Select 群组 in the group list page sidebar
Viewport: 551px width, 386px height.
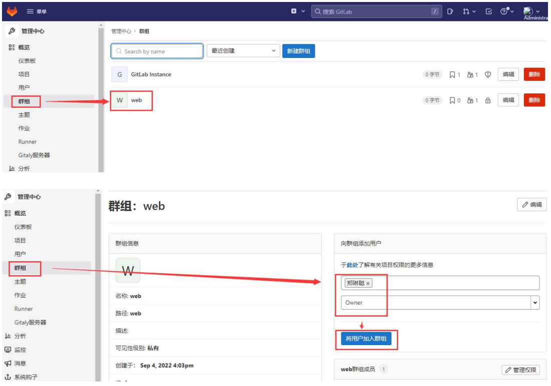tap(24, 101)
